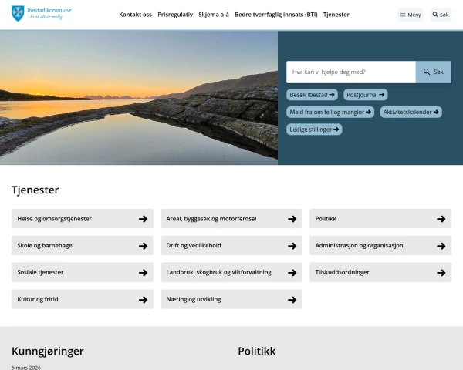Screen dimensions: 463x370
Task: Click arrow icon on Tilskuddsordninger tile
Action: (x=441, y=273)
